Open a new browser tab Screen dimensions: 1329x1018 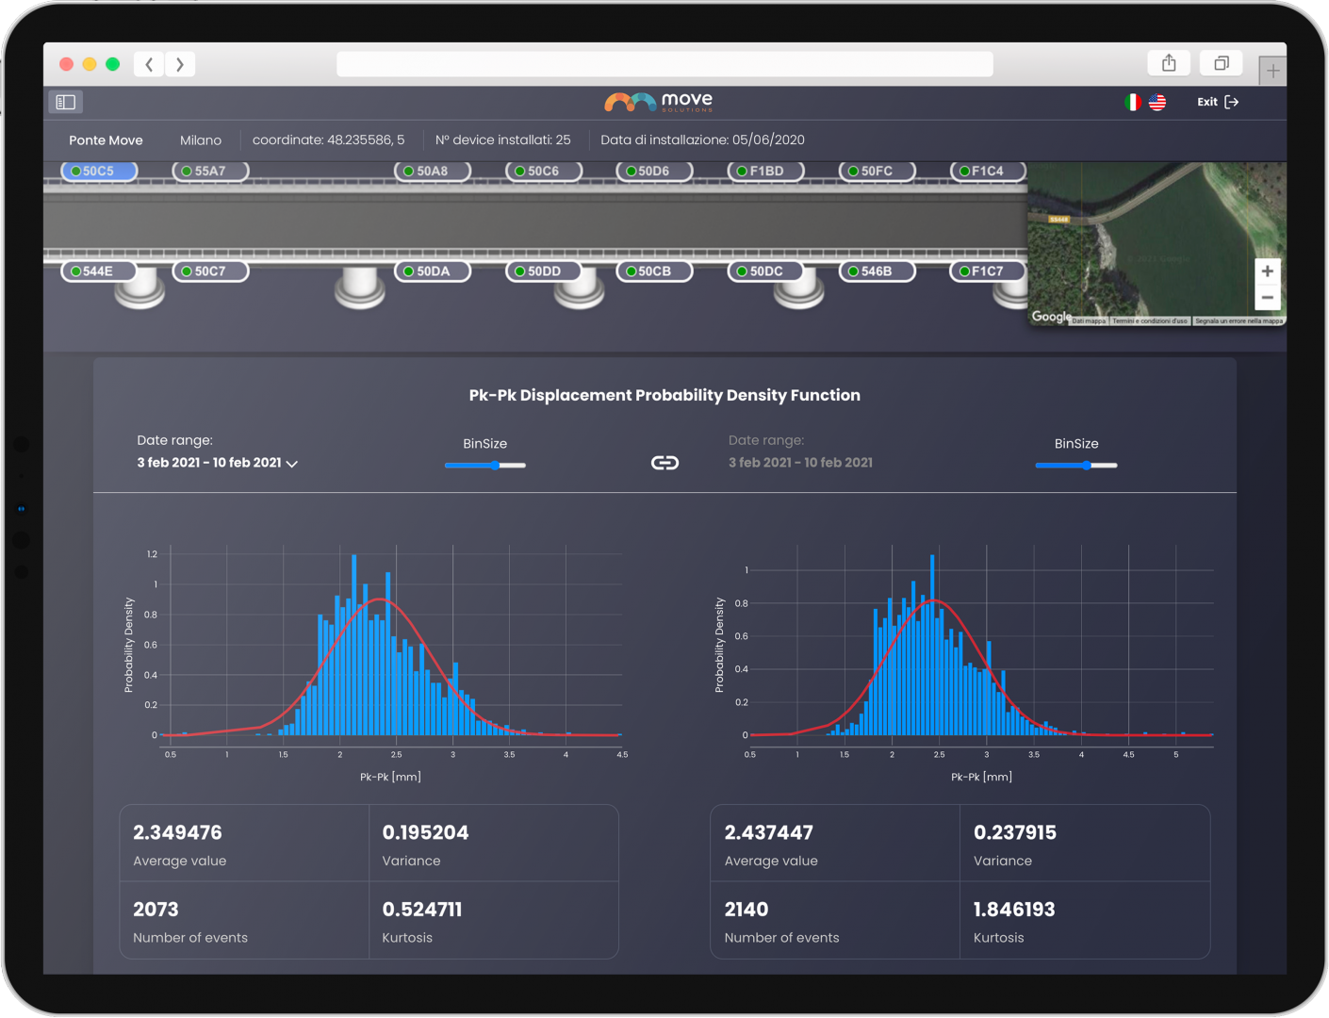coord(1272,71)
